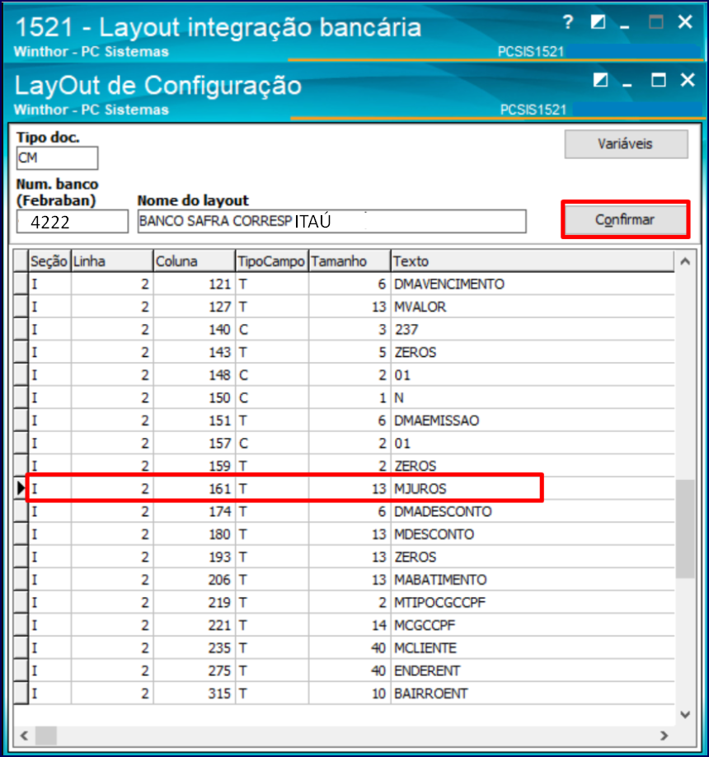Select the ZEROS cell in column 143 row

[x=533, y=352]
